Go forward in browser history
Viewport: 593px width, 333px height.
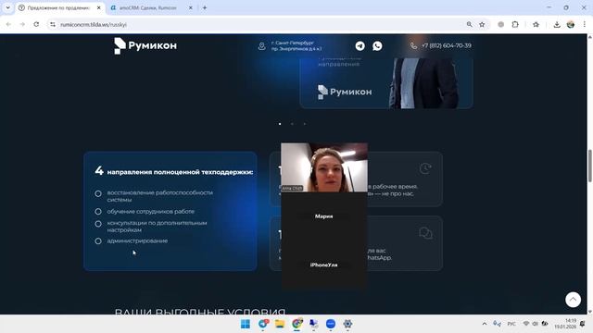22,25
